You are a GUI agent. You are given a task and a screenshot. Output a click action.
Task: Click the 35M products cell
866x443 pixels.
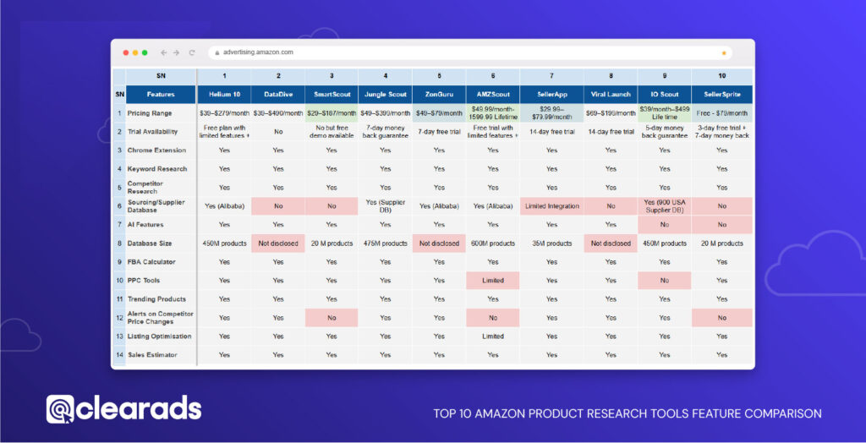point(551,243)
